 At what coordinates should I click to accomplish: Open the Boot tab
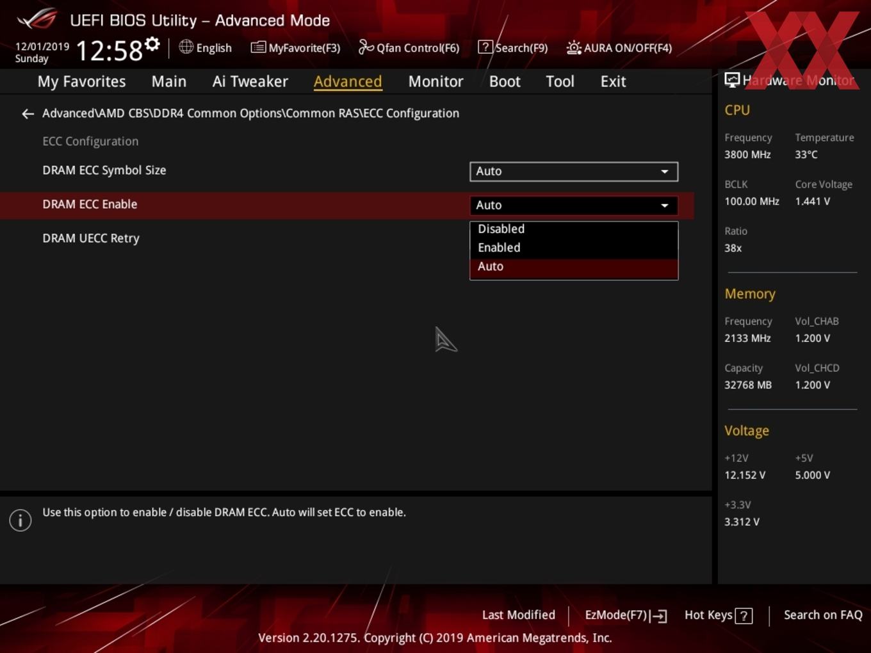click(x=505, y=81)
